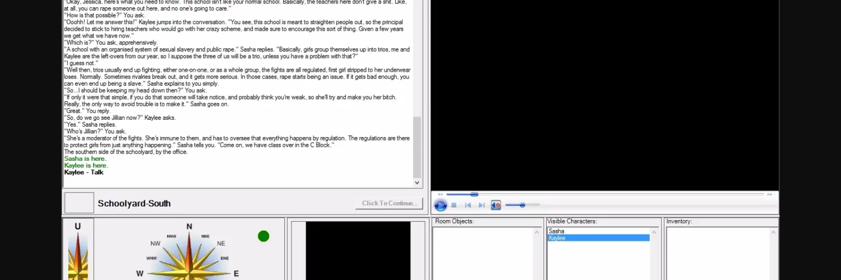
Task: Click the "Click To Continue..." button
Action: coord(389,203)
